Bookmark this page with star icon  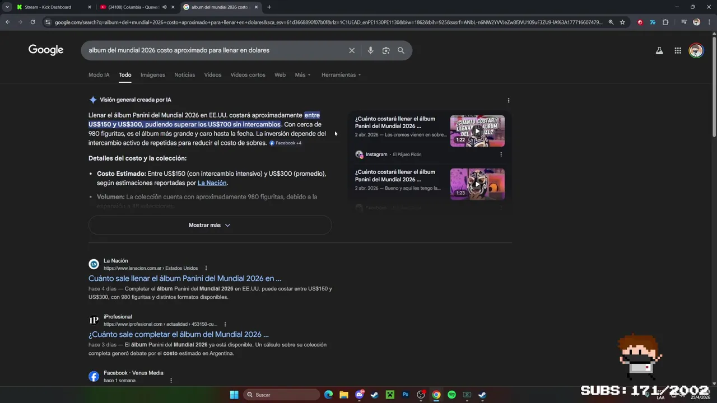(622, 22)
